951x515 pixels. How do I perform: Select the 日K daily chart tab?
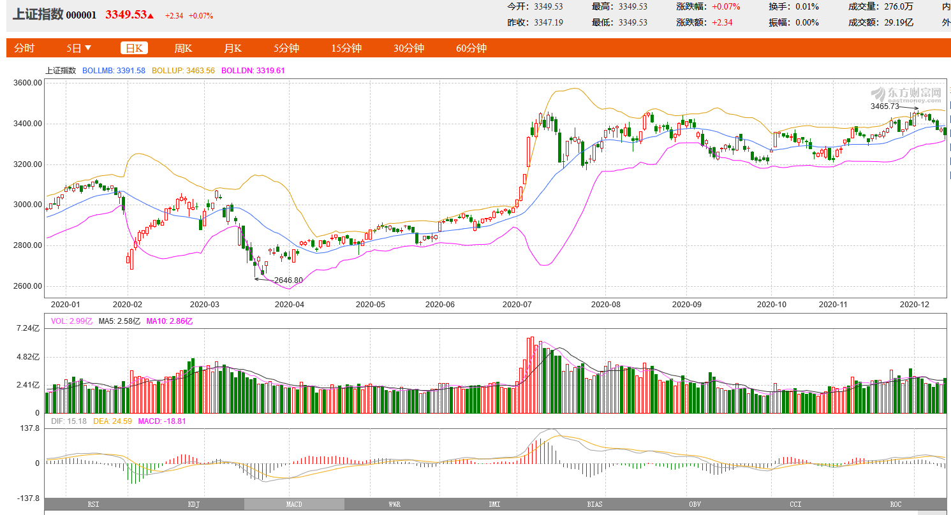pyautogui.click(x=135, y=48)
